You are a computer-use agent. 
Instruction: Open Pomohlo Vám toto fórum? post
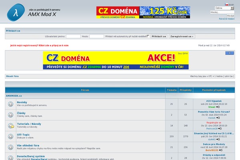214,112
